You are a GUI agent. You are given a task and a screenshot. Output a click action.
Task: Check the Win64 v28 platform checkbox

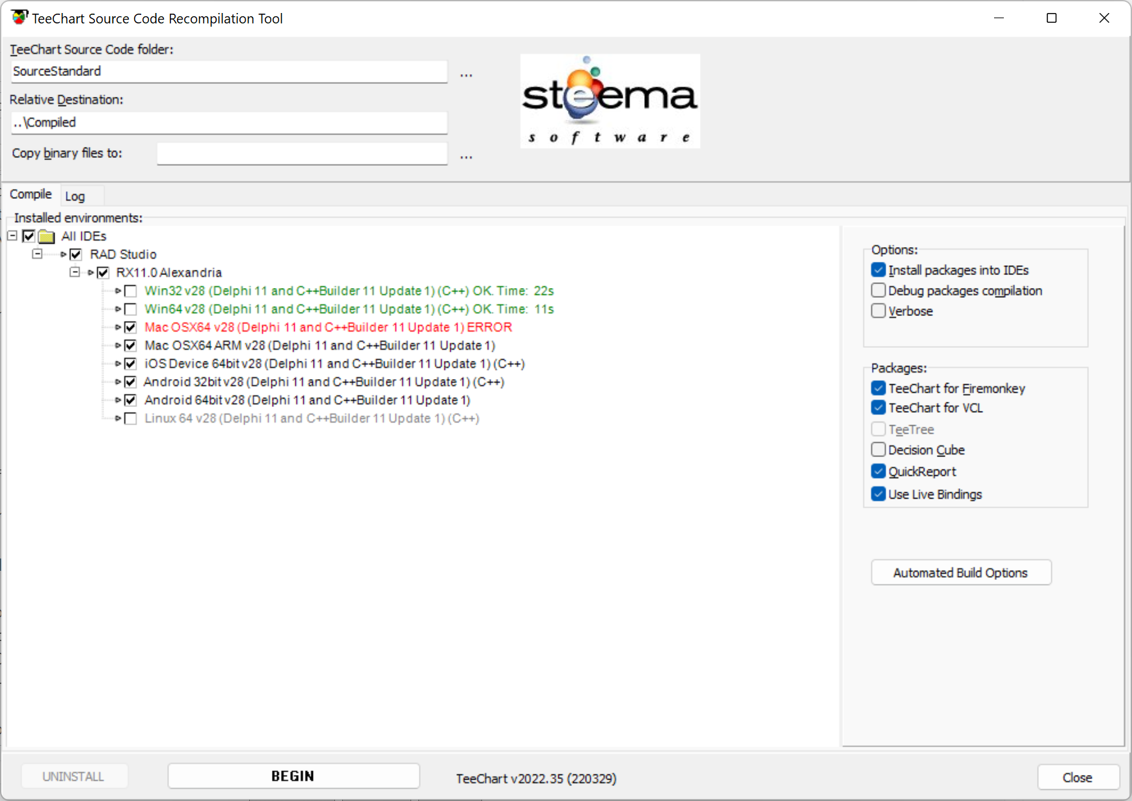coord(131,309)
